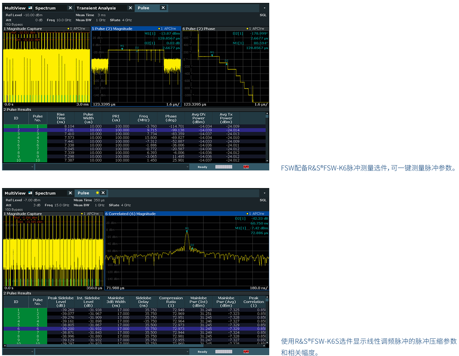The image size is (459, 356).
Task: Close the Spectrum tab in upper window
Action: pos(70,8)
